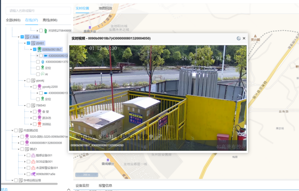Click the refresh icon in video popup header
Viewport: 299px width, 191px height.
[239, 39]
